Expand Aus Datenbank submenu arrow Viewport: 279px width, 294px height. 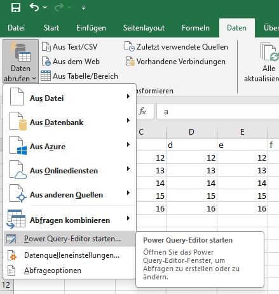point(128,121)
